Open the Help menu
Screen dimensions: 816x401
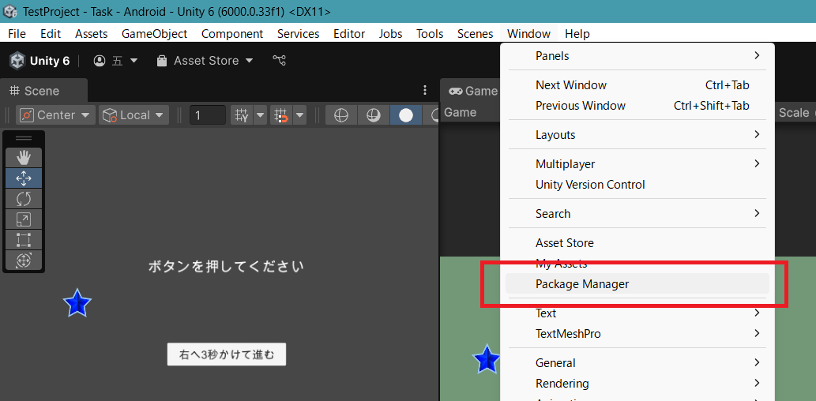click(577, 34)
